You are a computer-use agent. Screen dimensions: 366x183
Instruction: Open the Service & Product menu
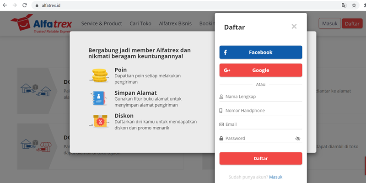[x=102, y=24]
